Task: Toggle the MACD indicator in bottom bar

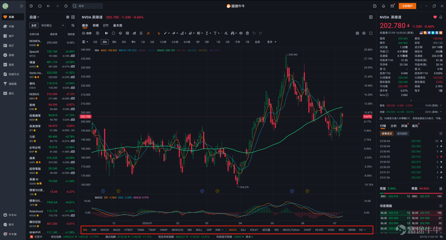Action: point(233,230)
